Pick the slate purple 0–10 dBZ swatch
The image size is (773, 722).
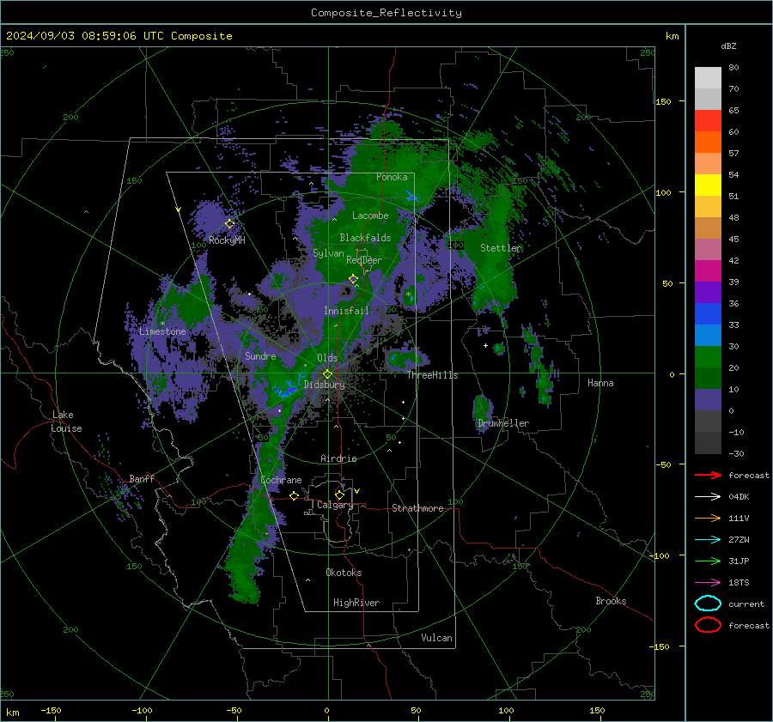click(708, 400)
